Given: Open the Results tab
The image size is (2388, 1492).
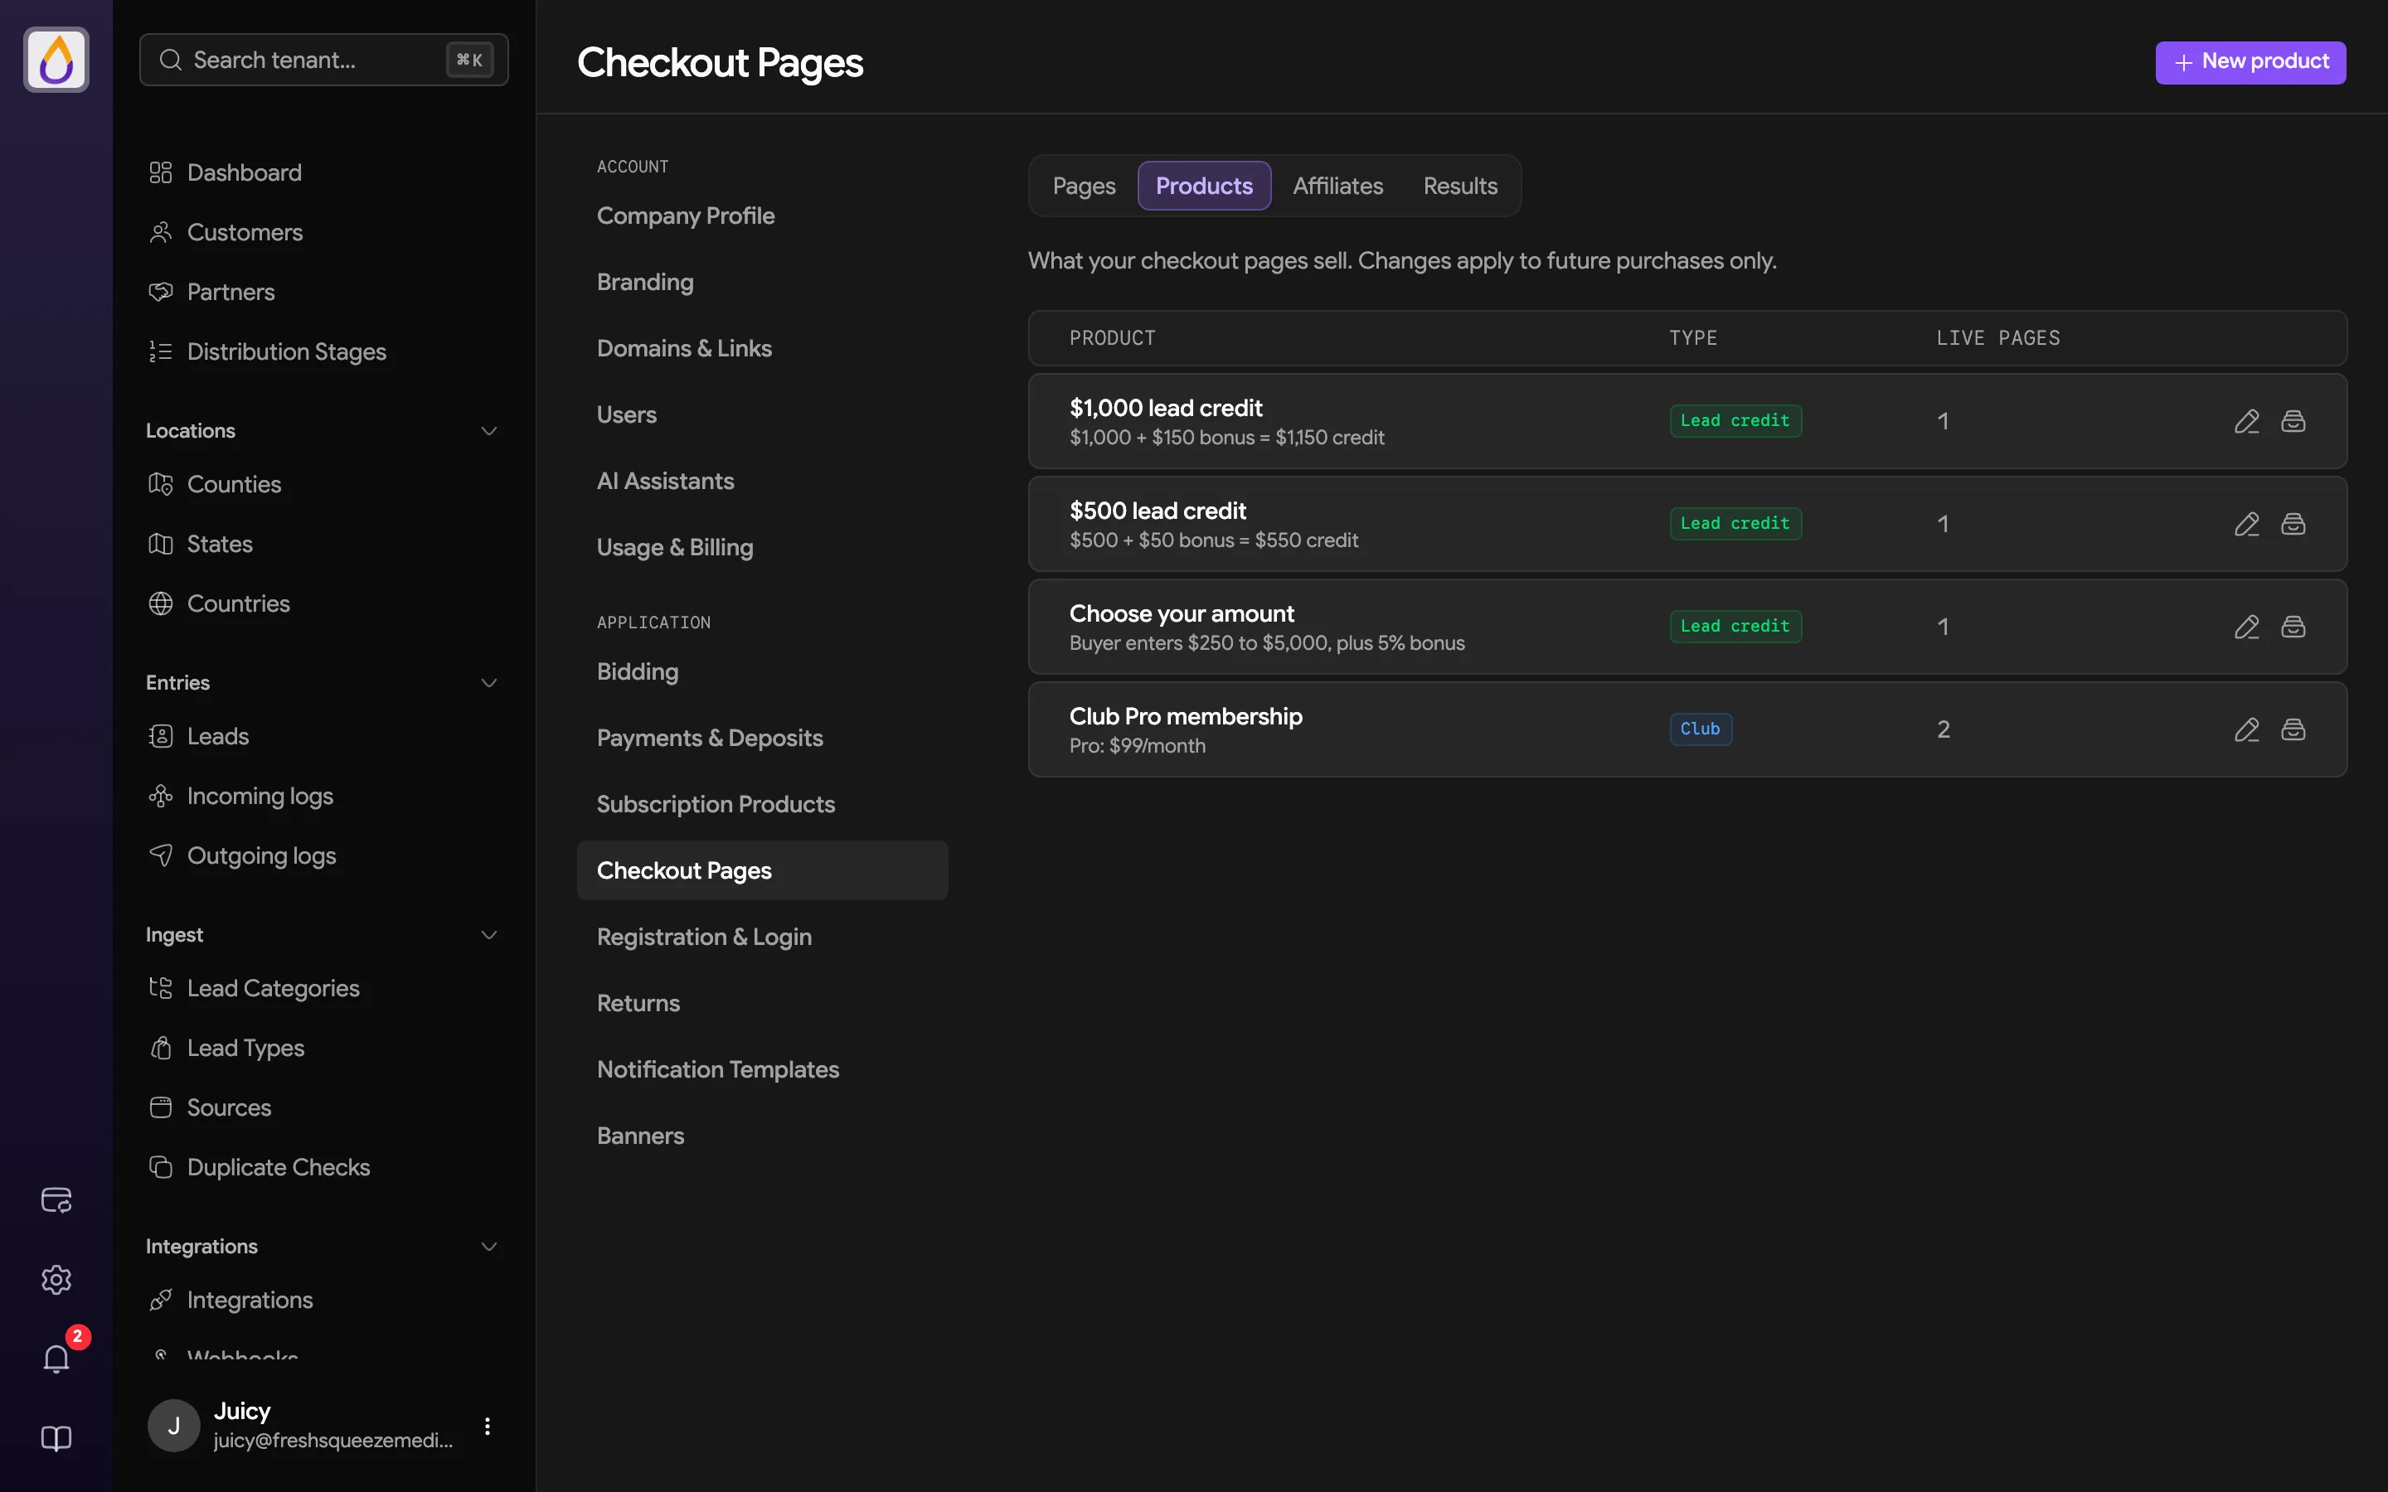Looking at the screenshot, I should (x=1460, y=186).
